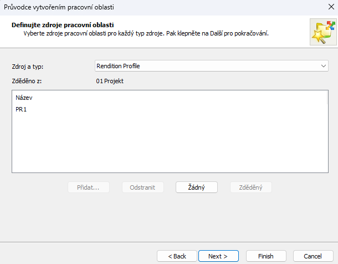
Task: Click the Zděděno z label
Action: pyautogui.click(x=27, y=81)
